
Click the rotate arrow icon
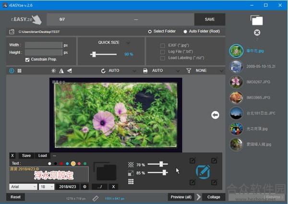[x=103, y=71]
